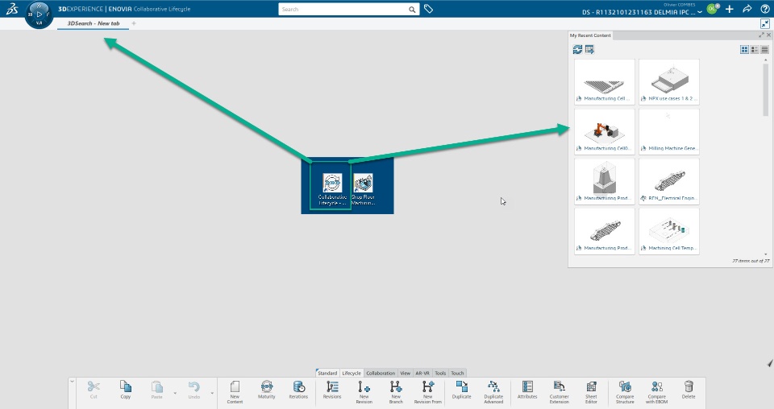Image resolution: width=774 pixels, height=409 pixels.
Task: Open the Iterations command
Action: click(298, 390)
